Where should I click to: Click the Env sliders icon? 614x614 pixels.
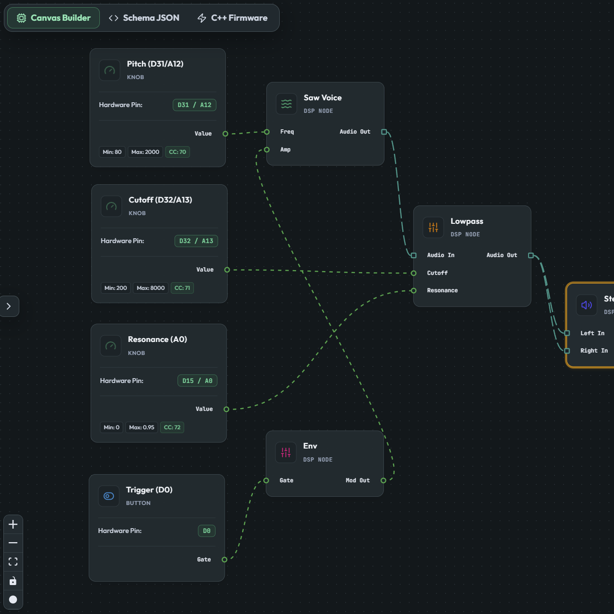(x=286, y=452)
